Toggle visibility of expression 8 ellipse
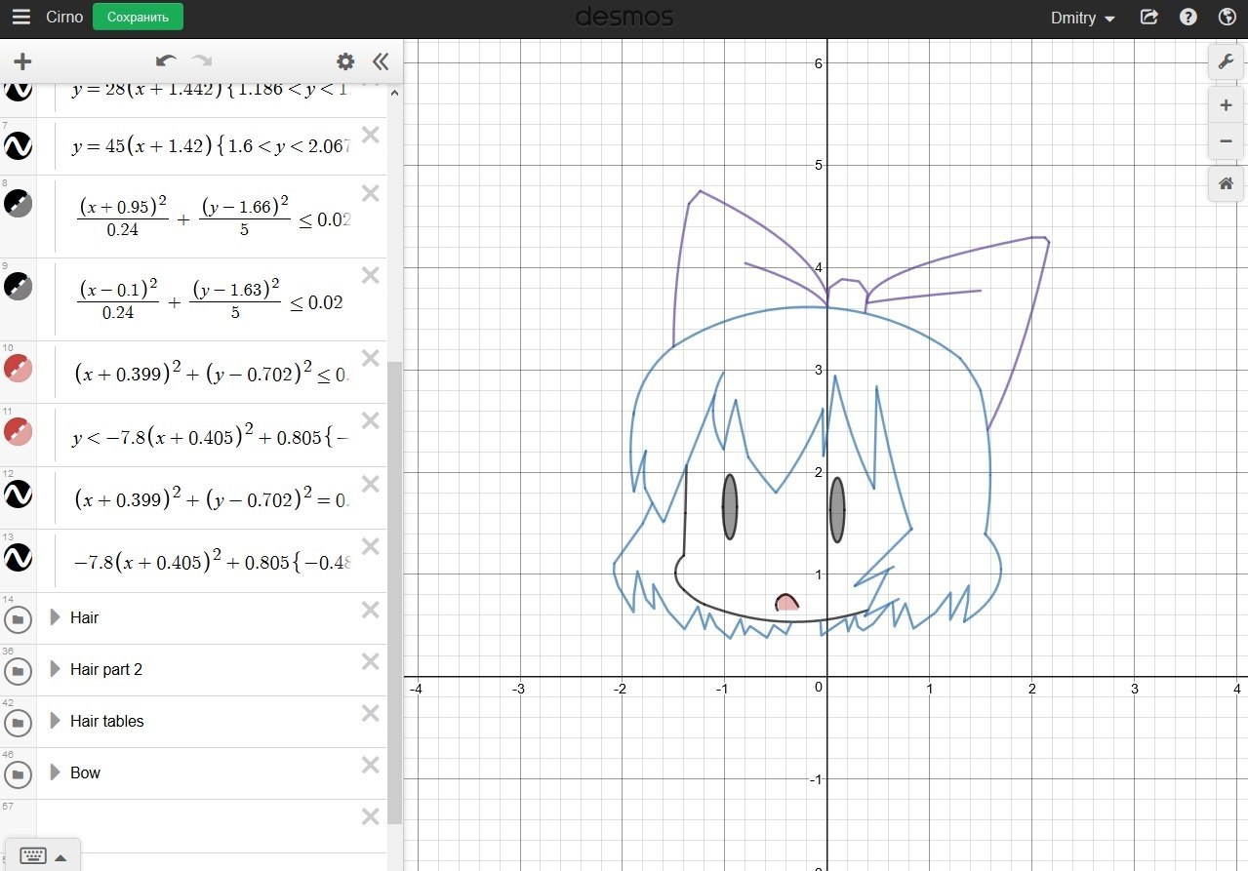Image resolution: width=1248 pixels, height=871 pixels. click(19, 203)
